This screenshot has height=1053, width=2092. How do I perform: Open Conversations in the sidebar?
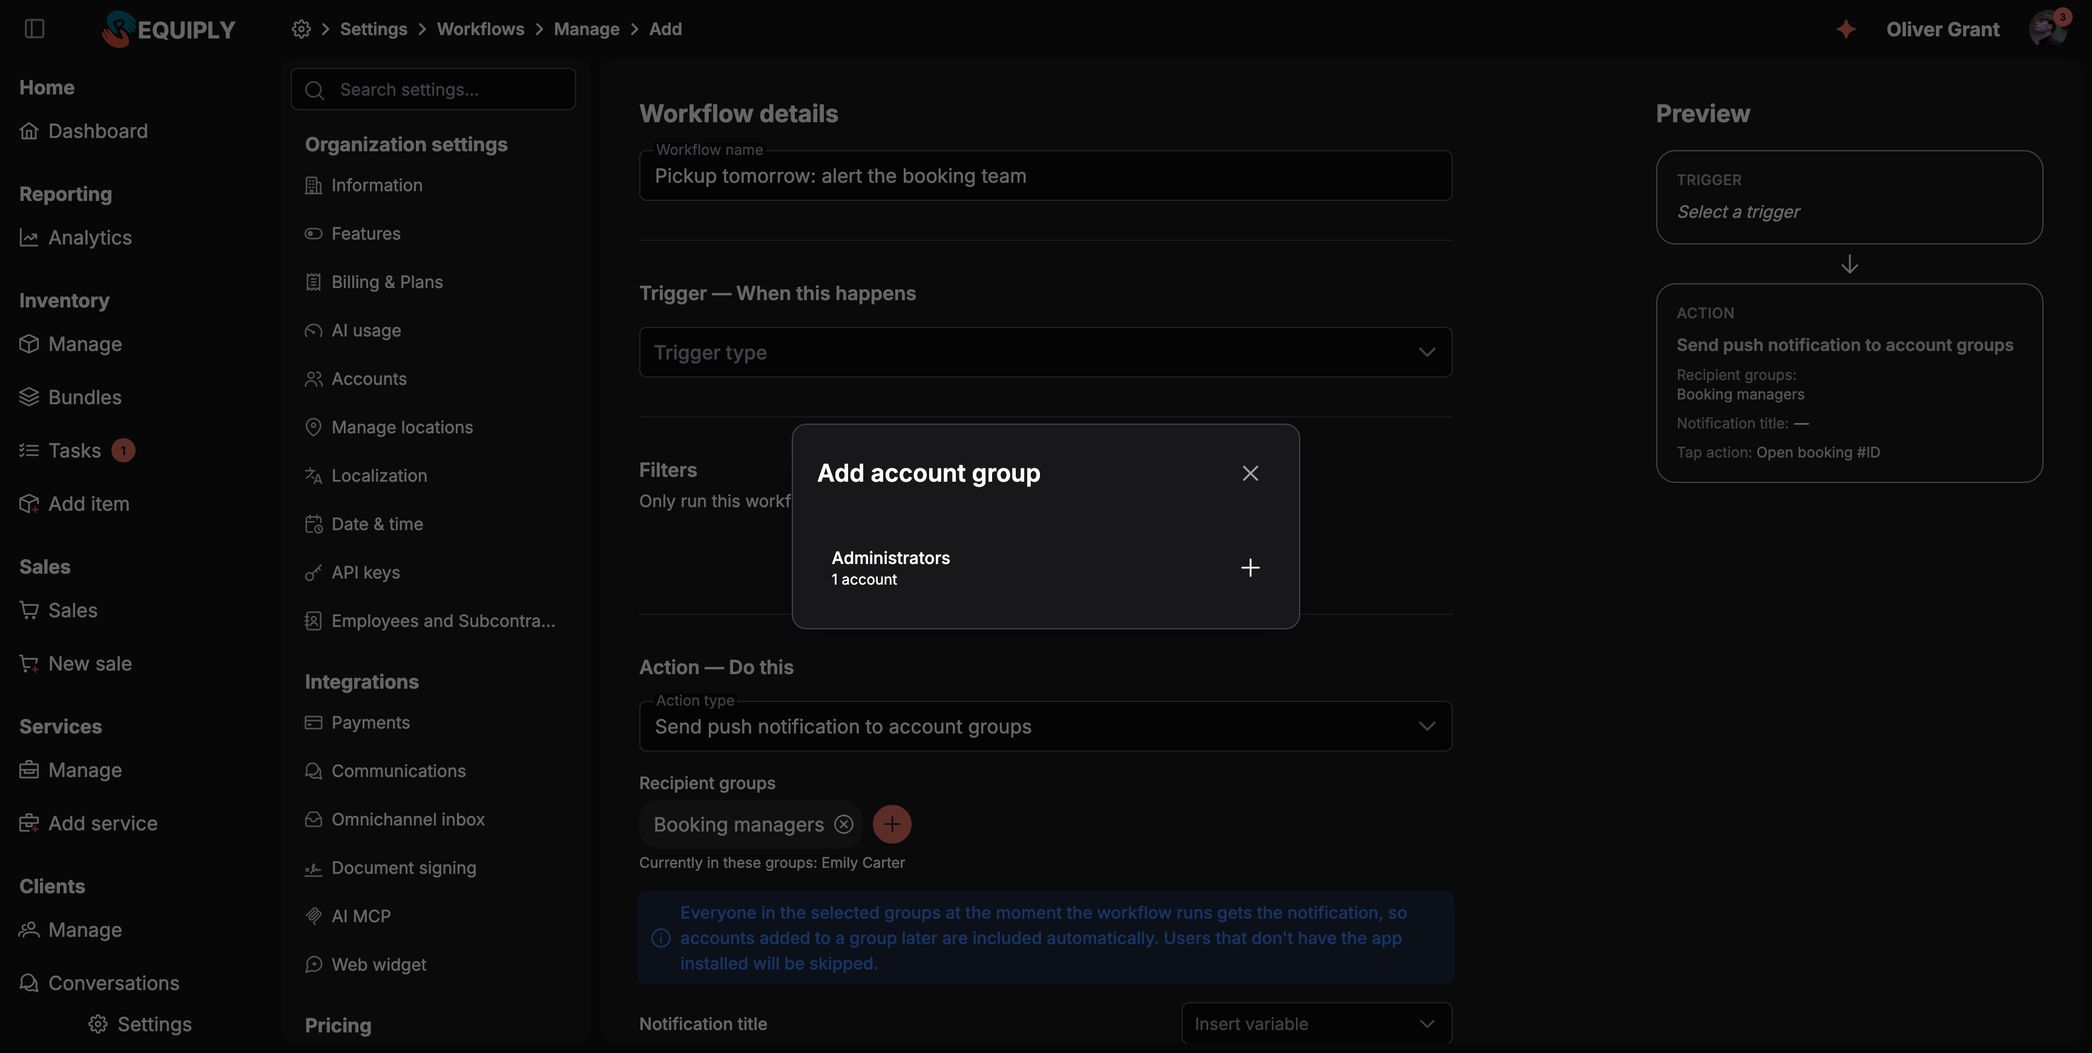point(99,983)
